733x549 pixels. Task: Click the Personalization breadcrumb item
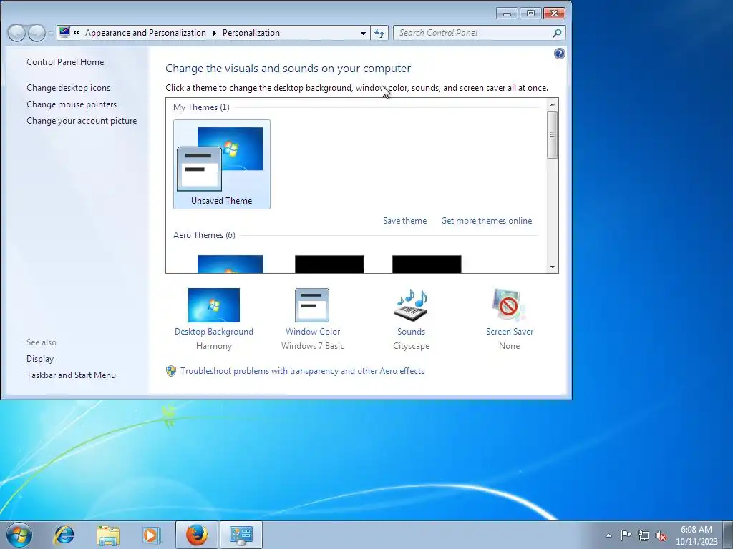click(x=251, y=33)
